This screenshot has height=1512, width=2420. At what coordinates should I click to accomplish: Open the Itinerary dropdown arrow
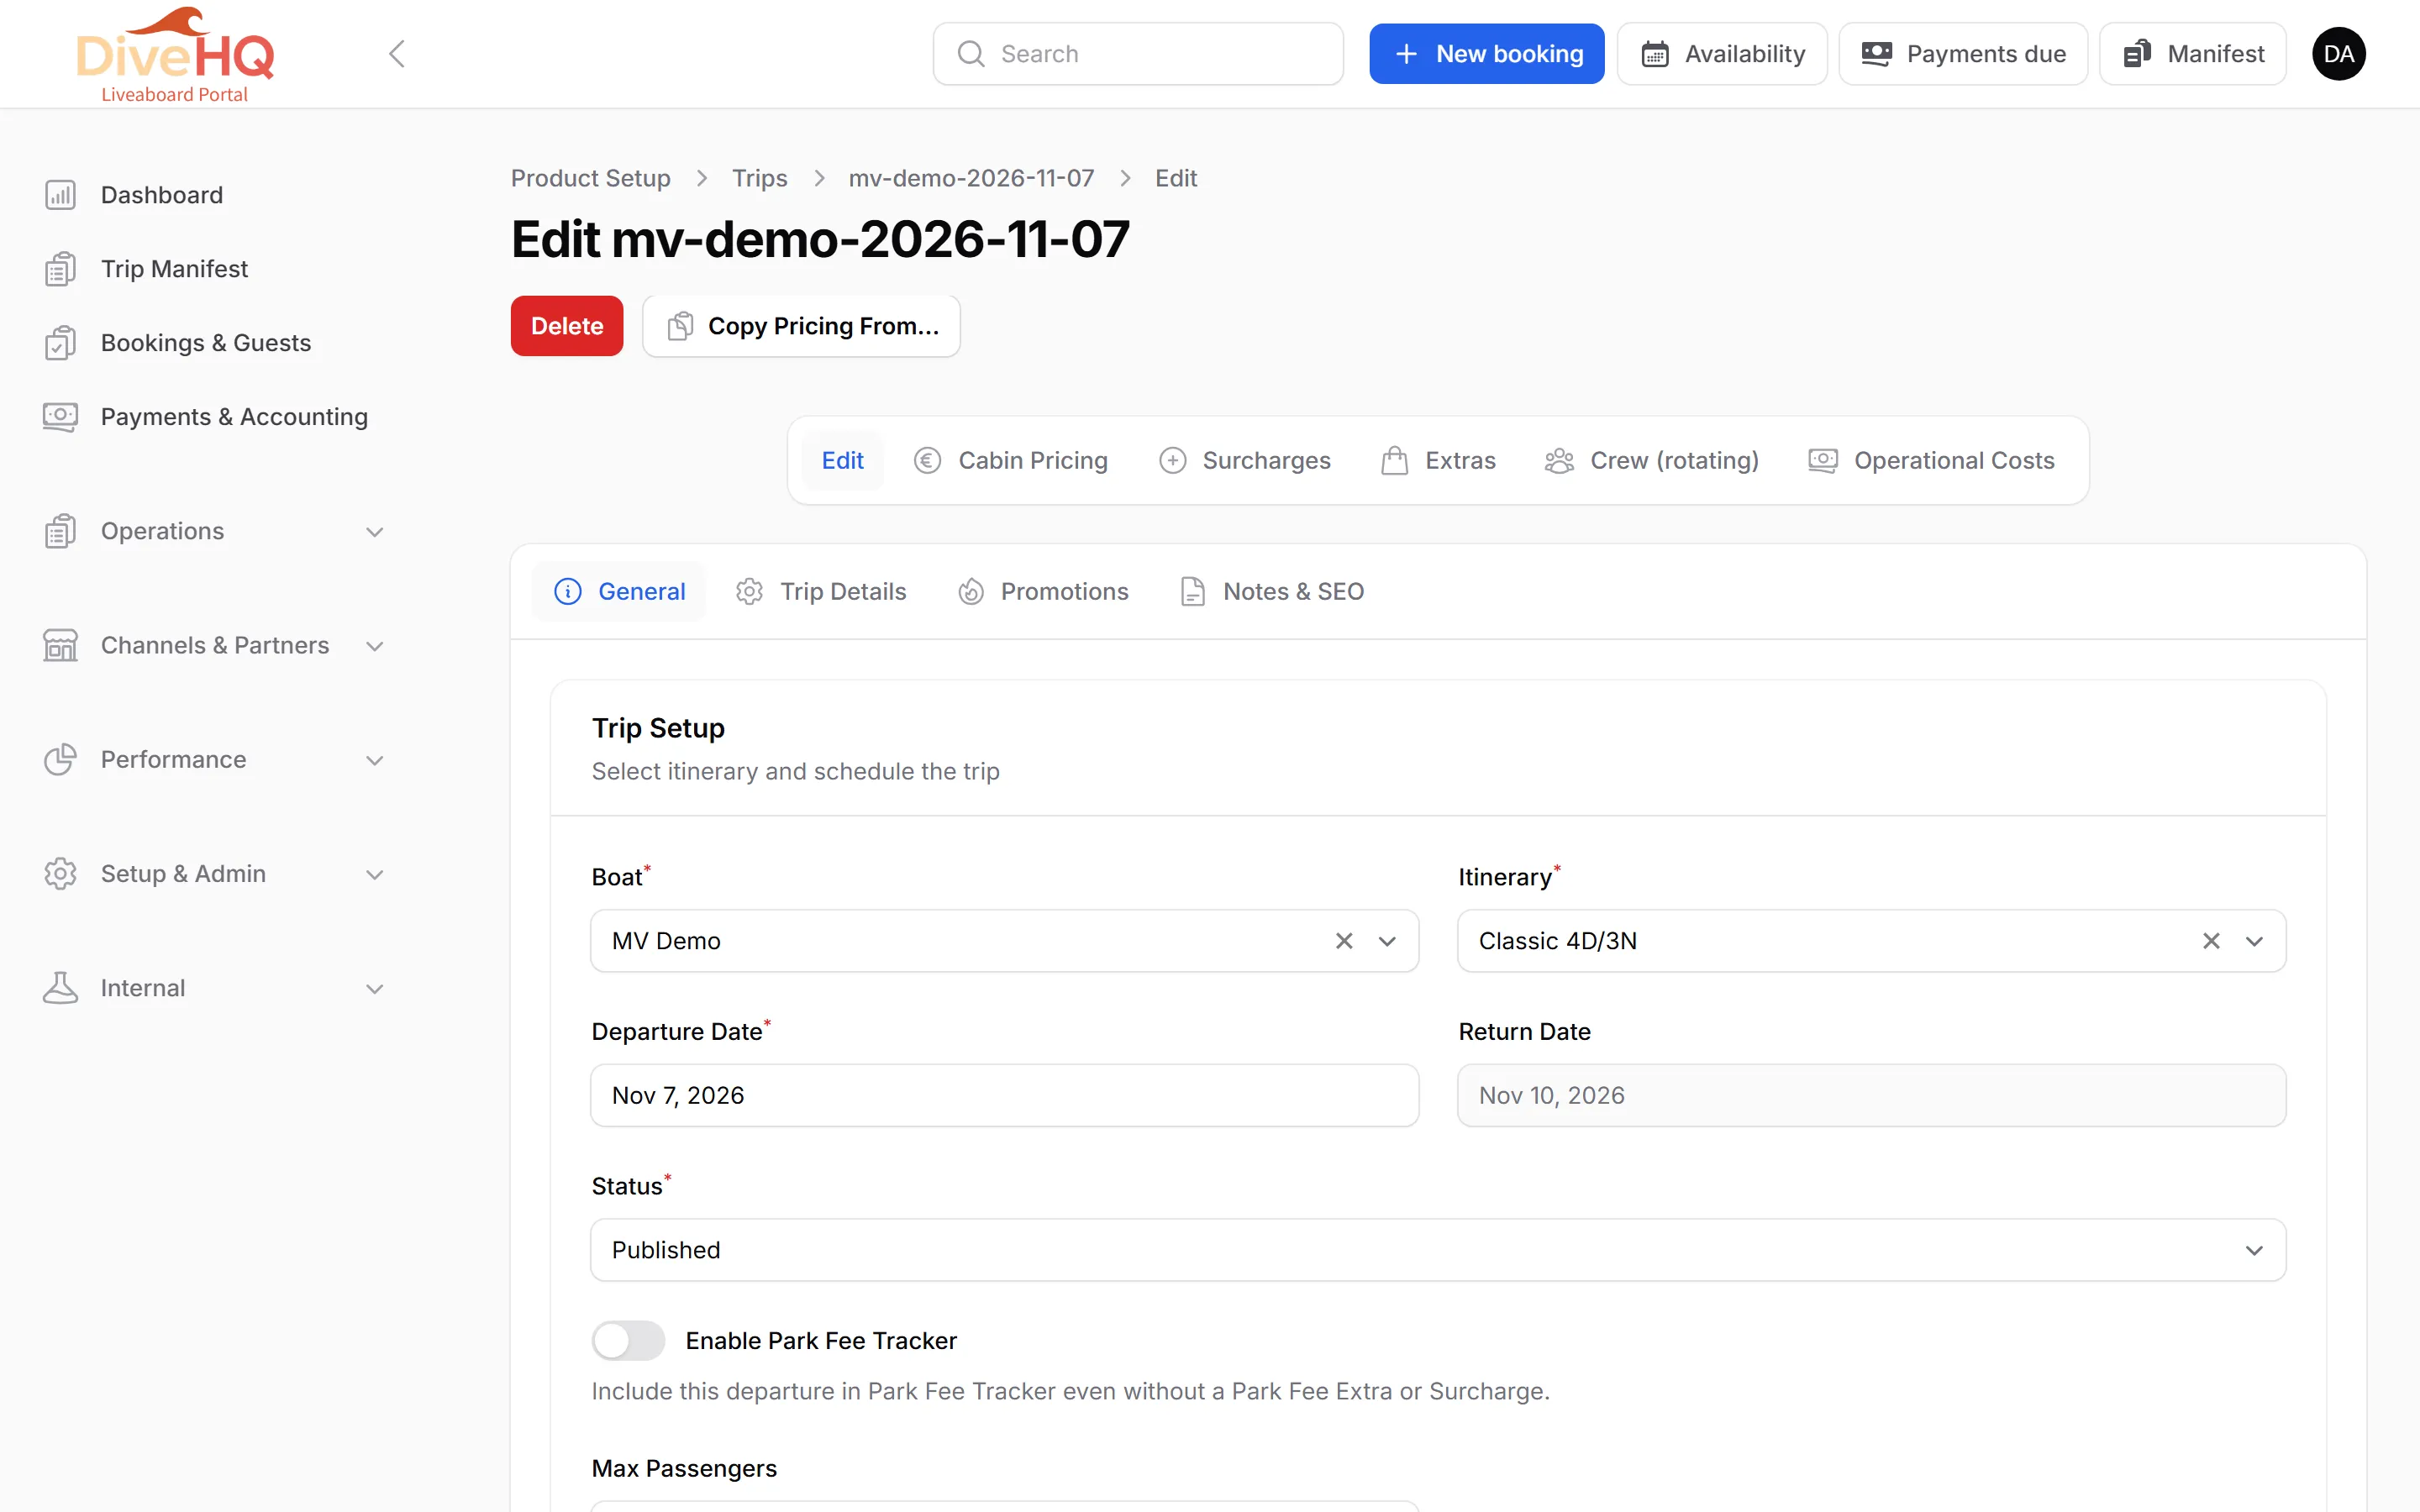tap(2254, 941)
